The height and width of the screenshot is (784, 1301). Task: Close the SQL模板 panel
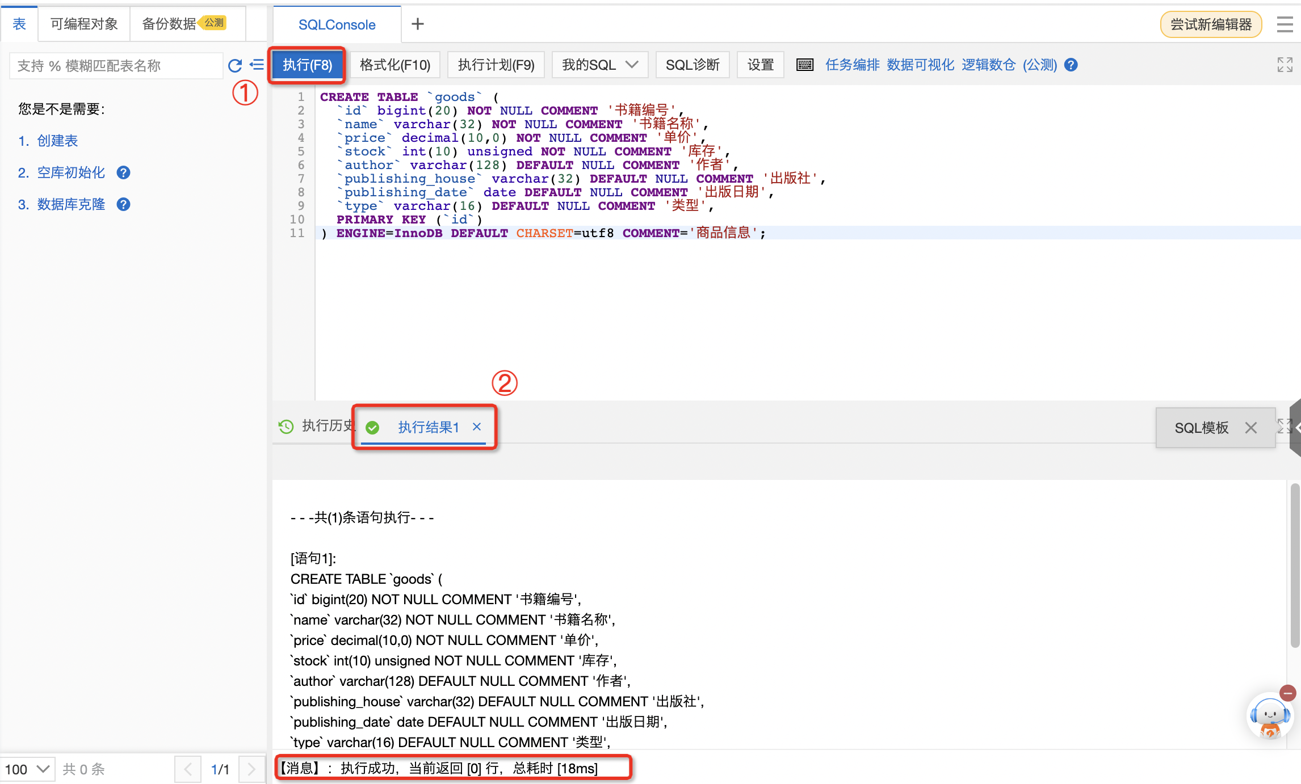point(1250,428)
